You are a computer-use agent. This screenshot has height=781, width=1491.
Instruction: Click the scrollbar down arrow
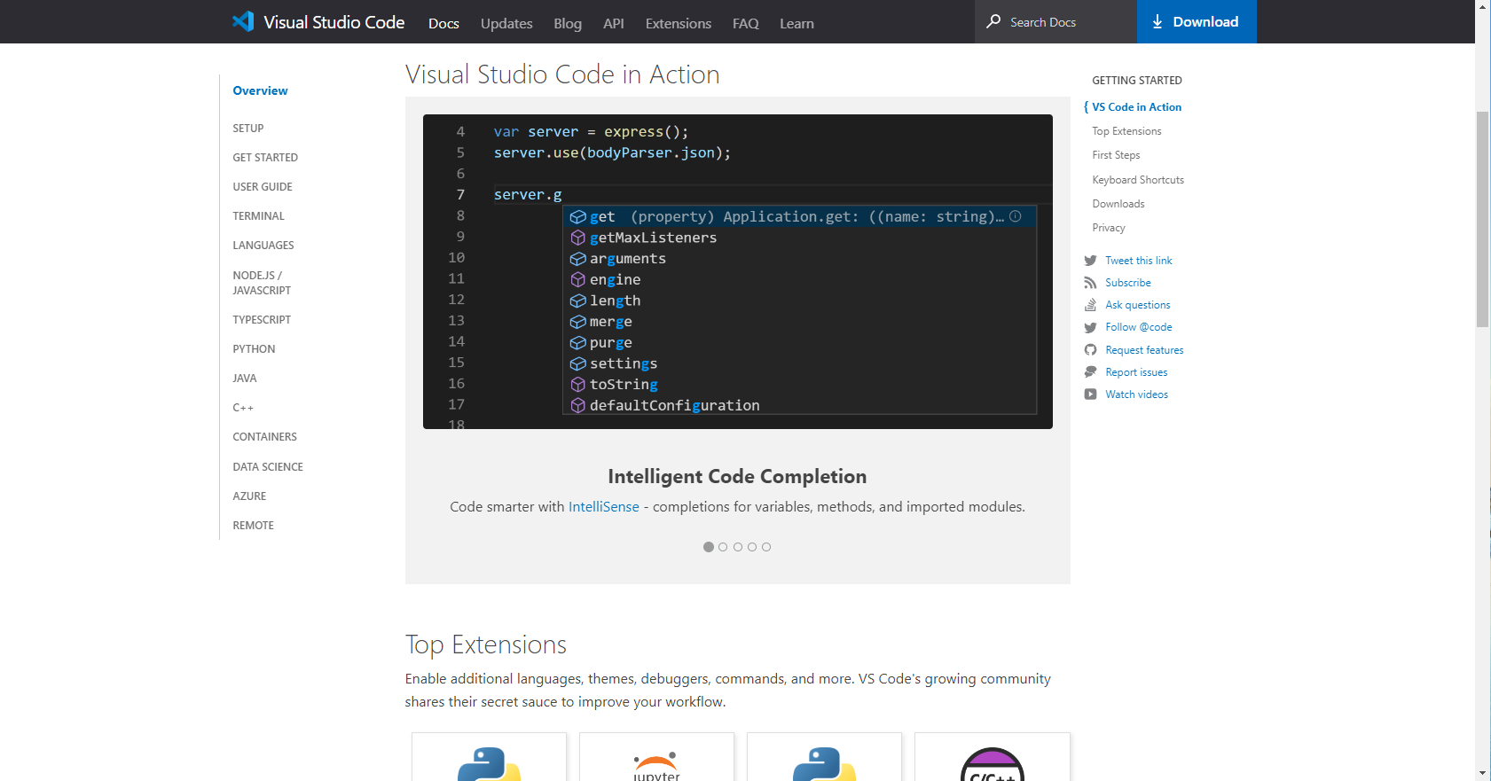pos(1483,773)
